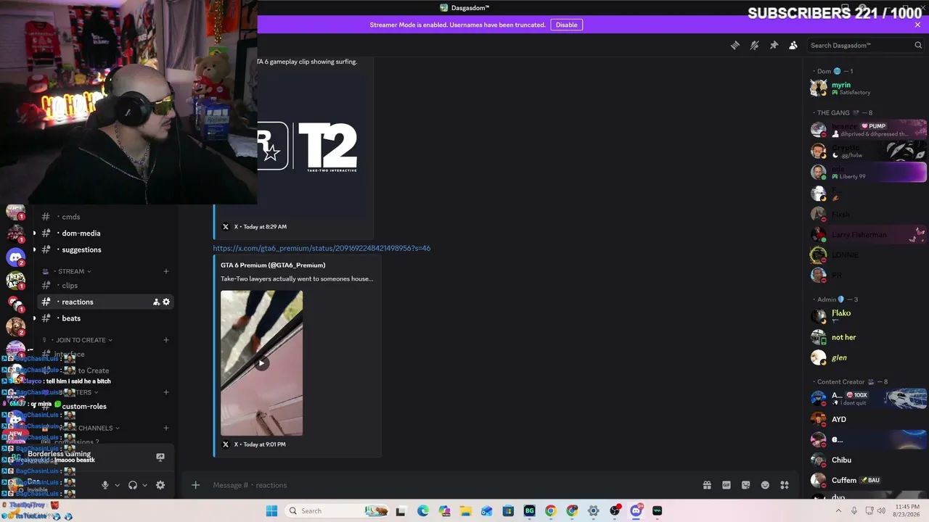Open the Windows Start menu
Screen dimensions: 929x522
tap(271, 511)
